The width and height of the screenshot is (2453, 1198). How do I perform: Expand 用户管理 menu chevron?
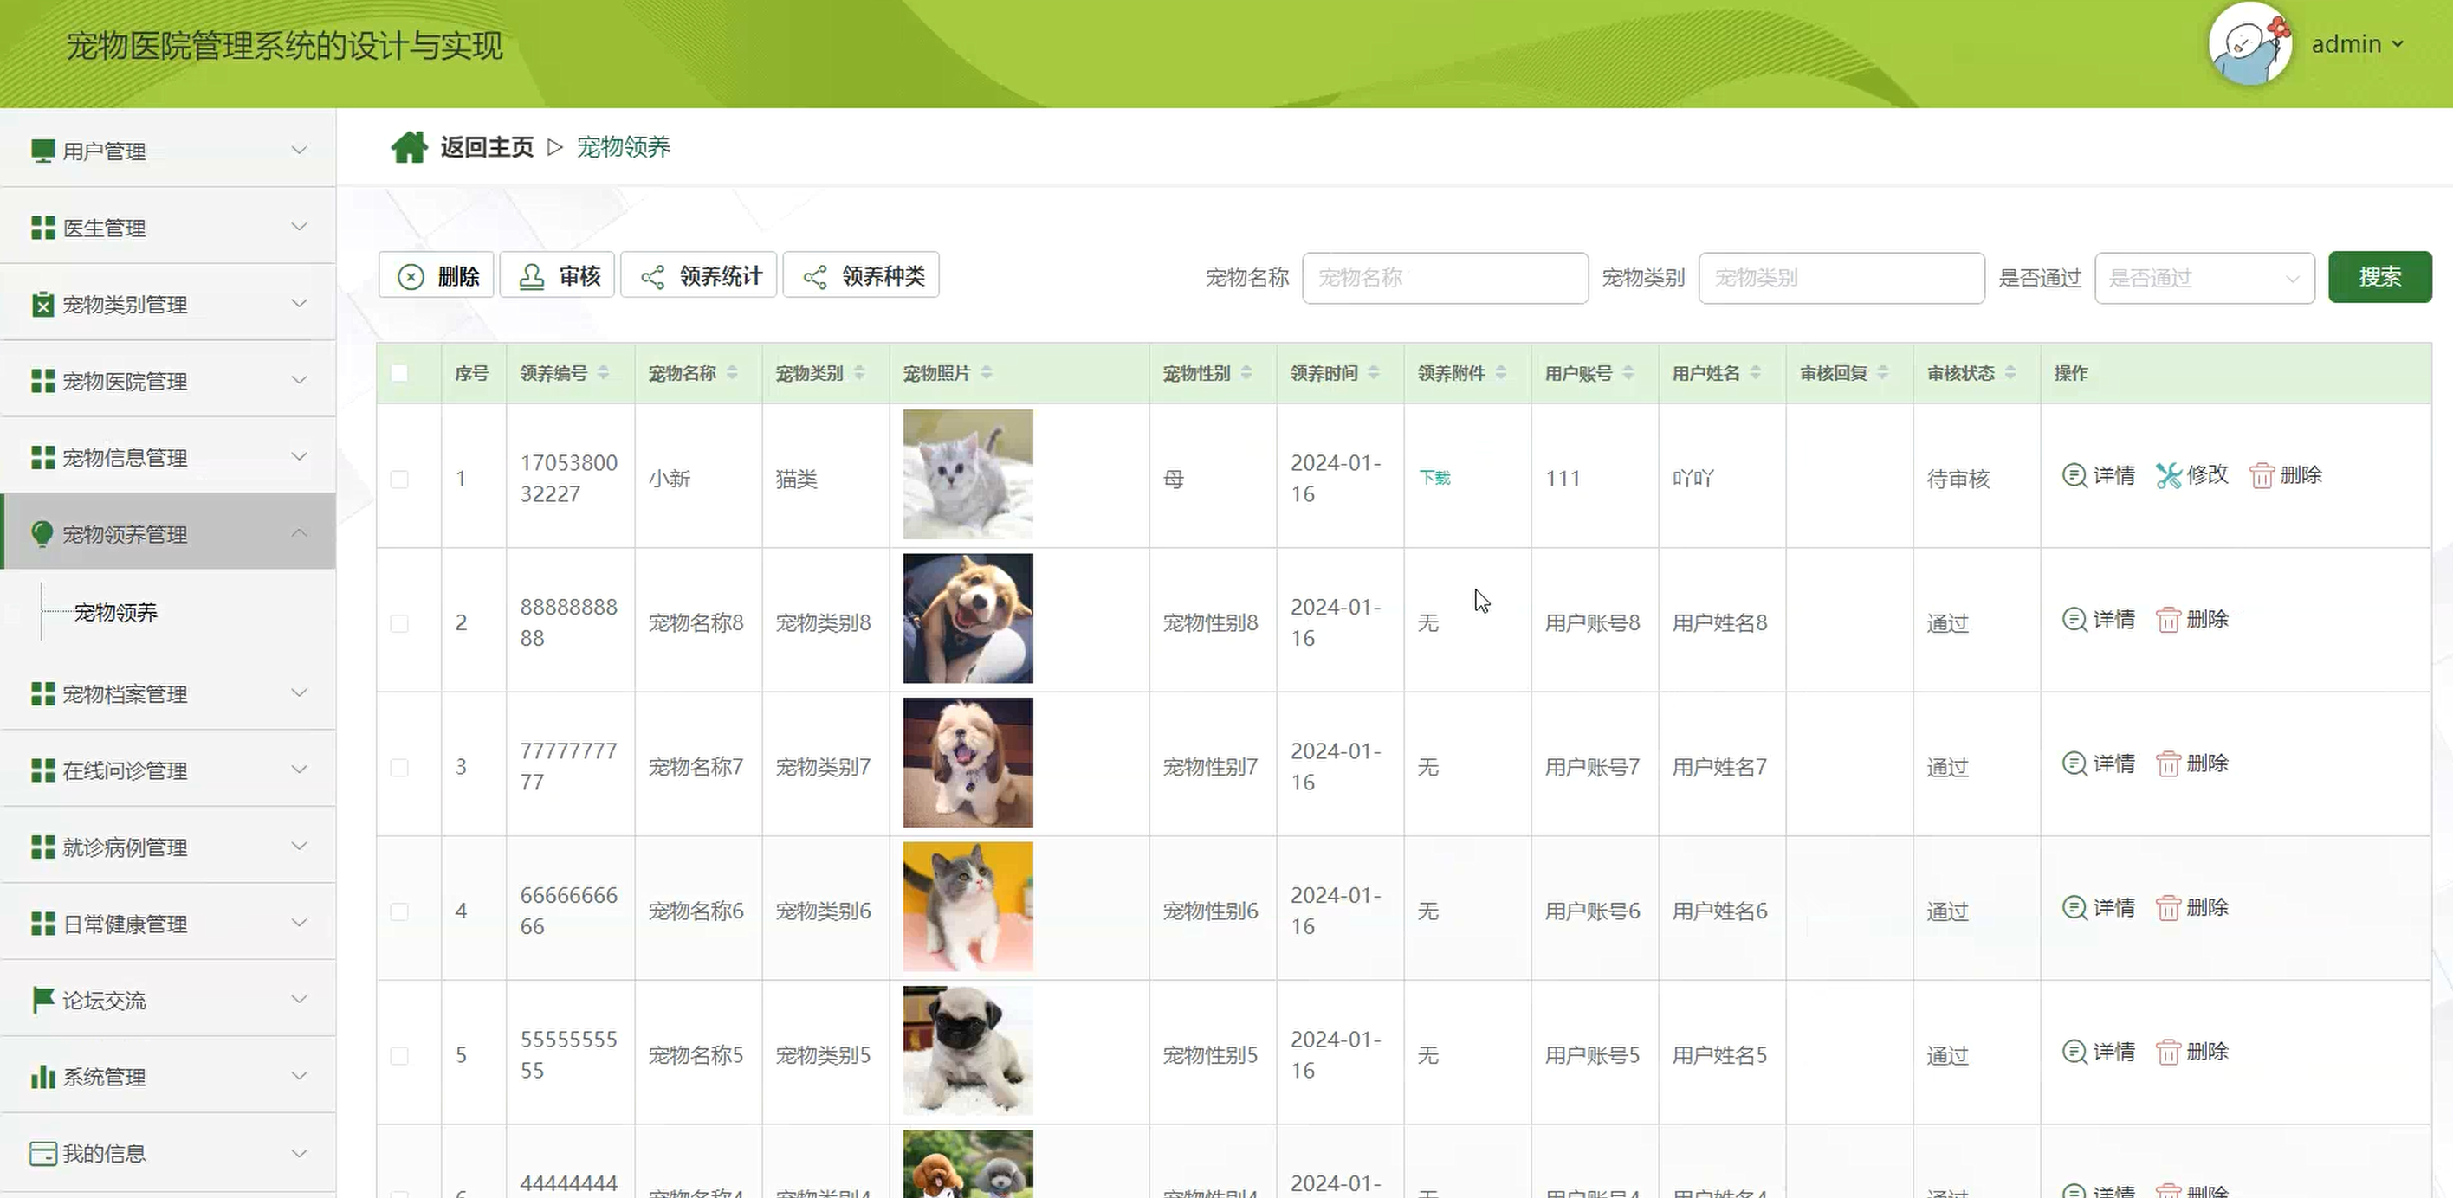[299, 150]
